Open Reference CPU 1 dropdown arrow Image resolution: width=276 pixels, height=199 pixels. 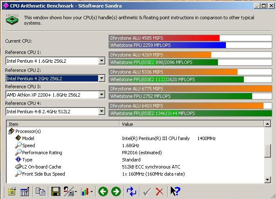(x=102, y=61)
